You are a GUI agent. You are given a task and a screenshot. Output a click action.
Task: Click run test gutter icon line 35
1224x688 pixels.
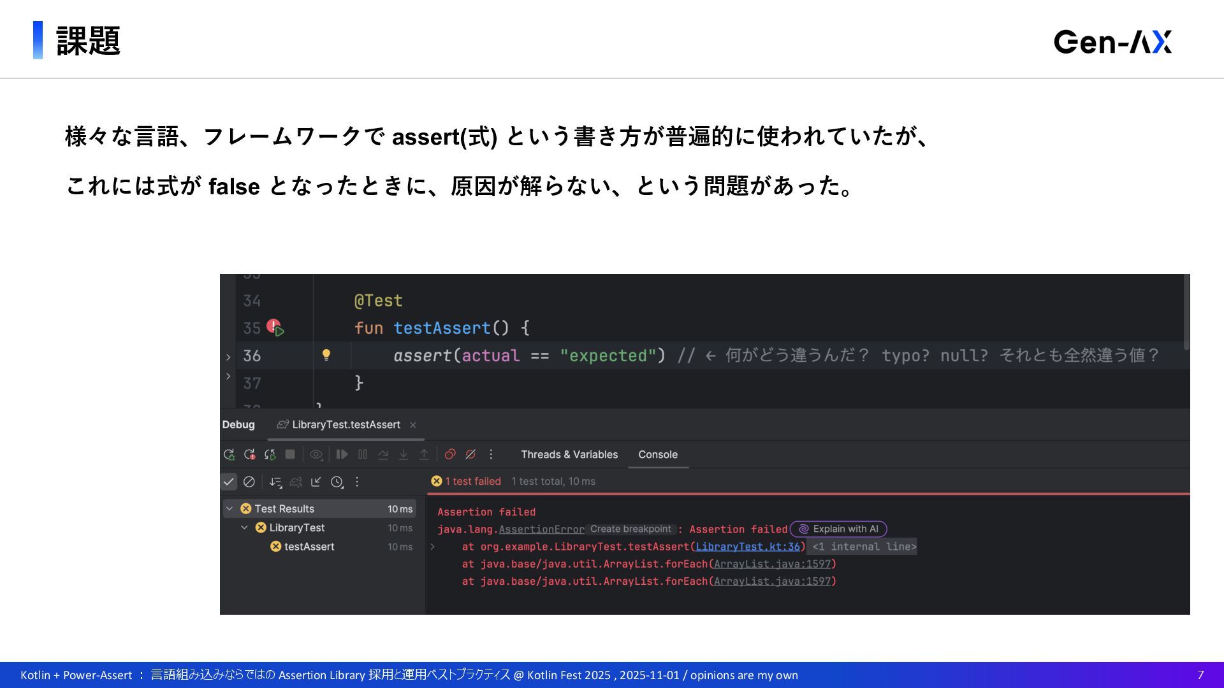(x=275, y=329)
